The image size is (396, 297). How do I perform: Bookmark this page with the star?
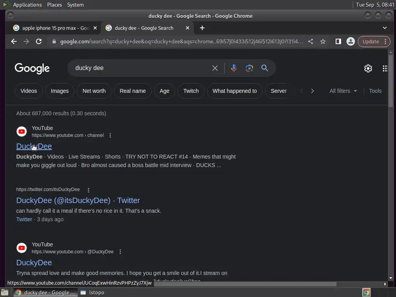pos(323,41)
